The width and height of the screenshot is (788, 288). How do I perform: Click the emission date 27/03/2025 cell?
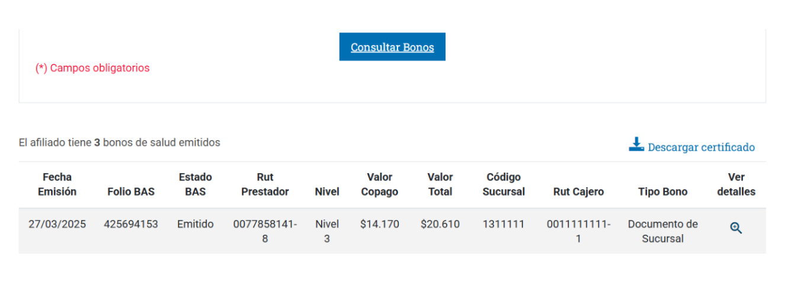coord(57,224)
